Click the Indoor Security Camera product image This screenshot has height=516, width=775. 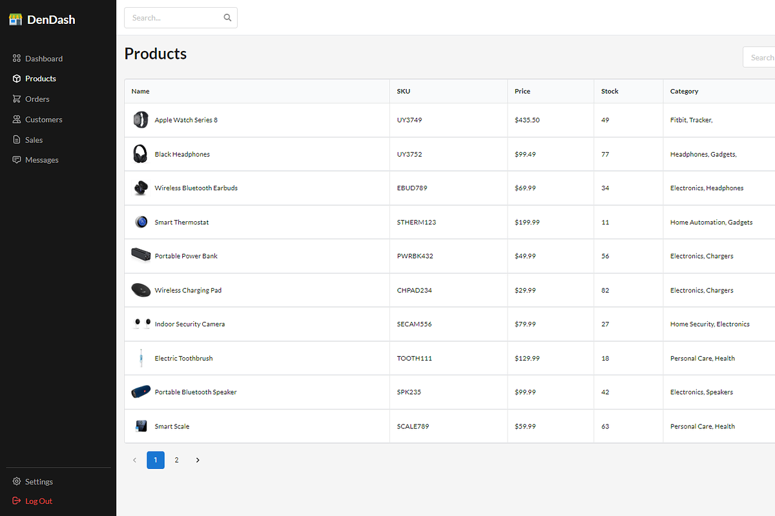tap(142, 324)
